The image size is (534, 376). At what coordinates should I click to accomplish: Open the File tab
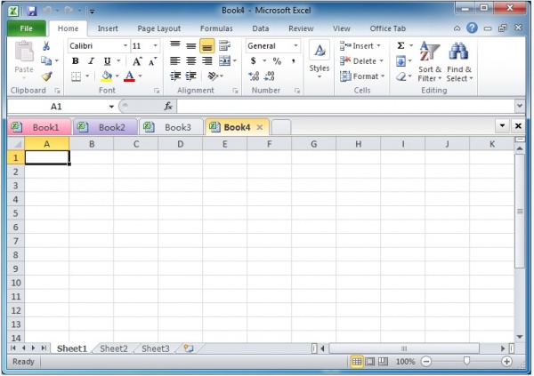[x=26, y=28]
